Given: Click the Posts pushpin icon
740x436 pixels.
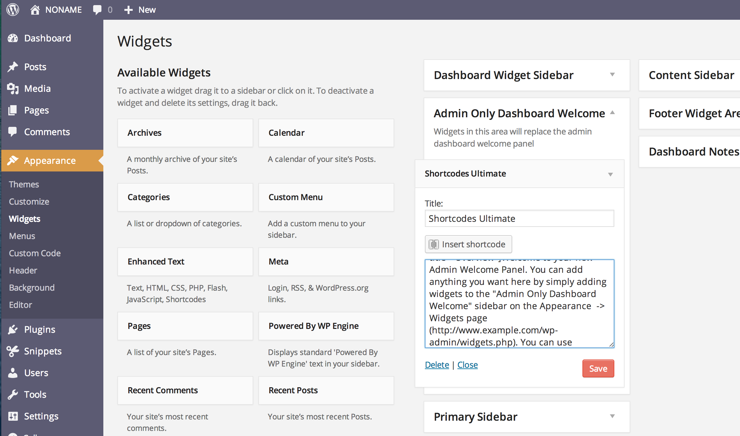Looking at the screenshot, I should (13, 67).
